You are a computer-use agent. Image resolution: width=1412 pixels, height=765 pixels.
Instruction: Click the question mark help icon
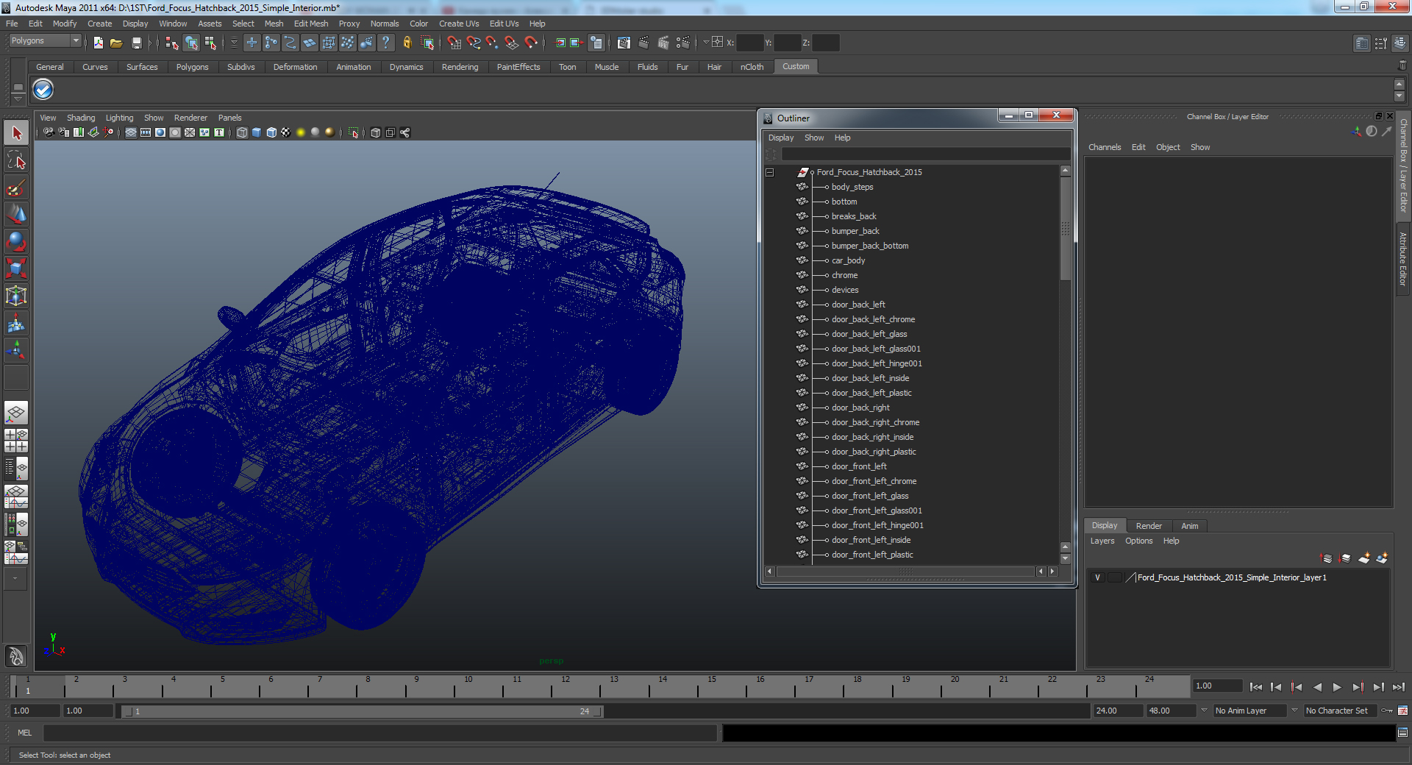click(x=385, y=43)
